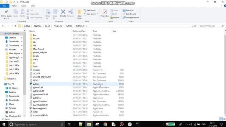Click Select none in the ribbon
This screenshot has width=226, height=127.
click(129, 14)
